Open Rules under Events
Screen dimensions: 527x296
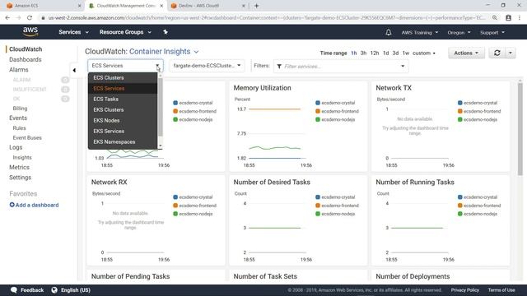19,128
